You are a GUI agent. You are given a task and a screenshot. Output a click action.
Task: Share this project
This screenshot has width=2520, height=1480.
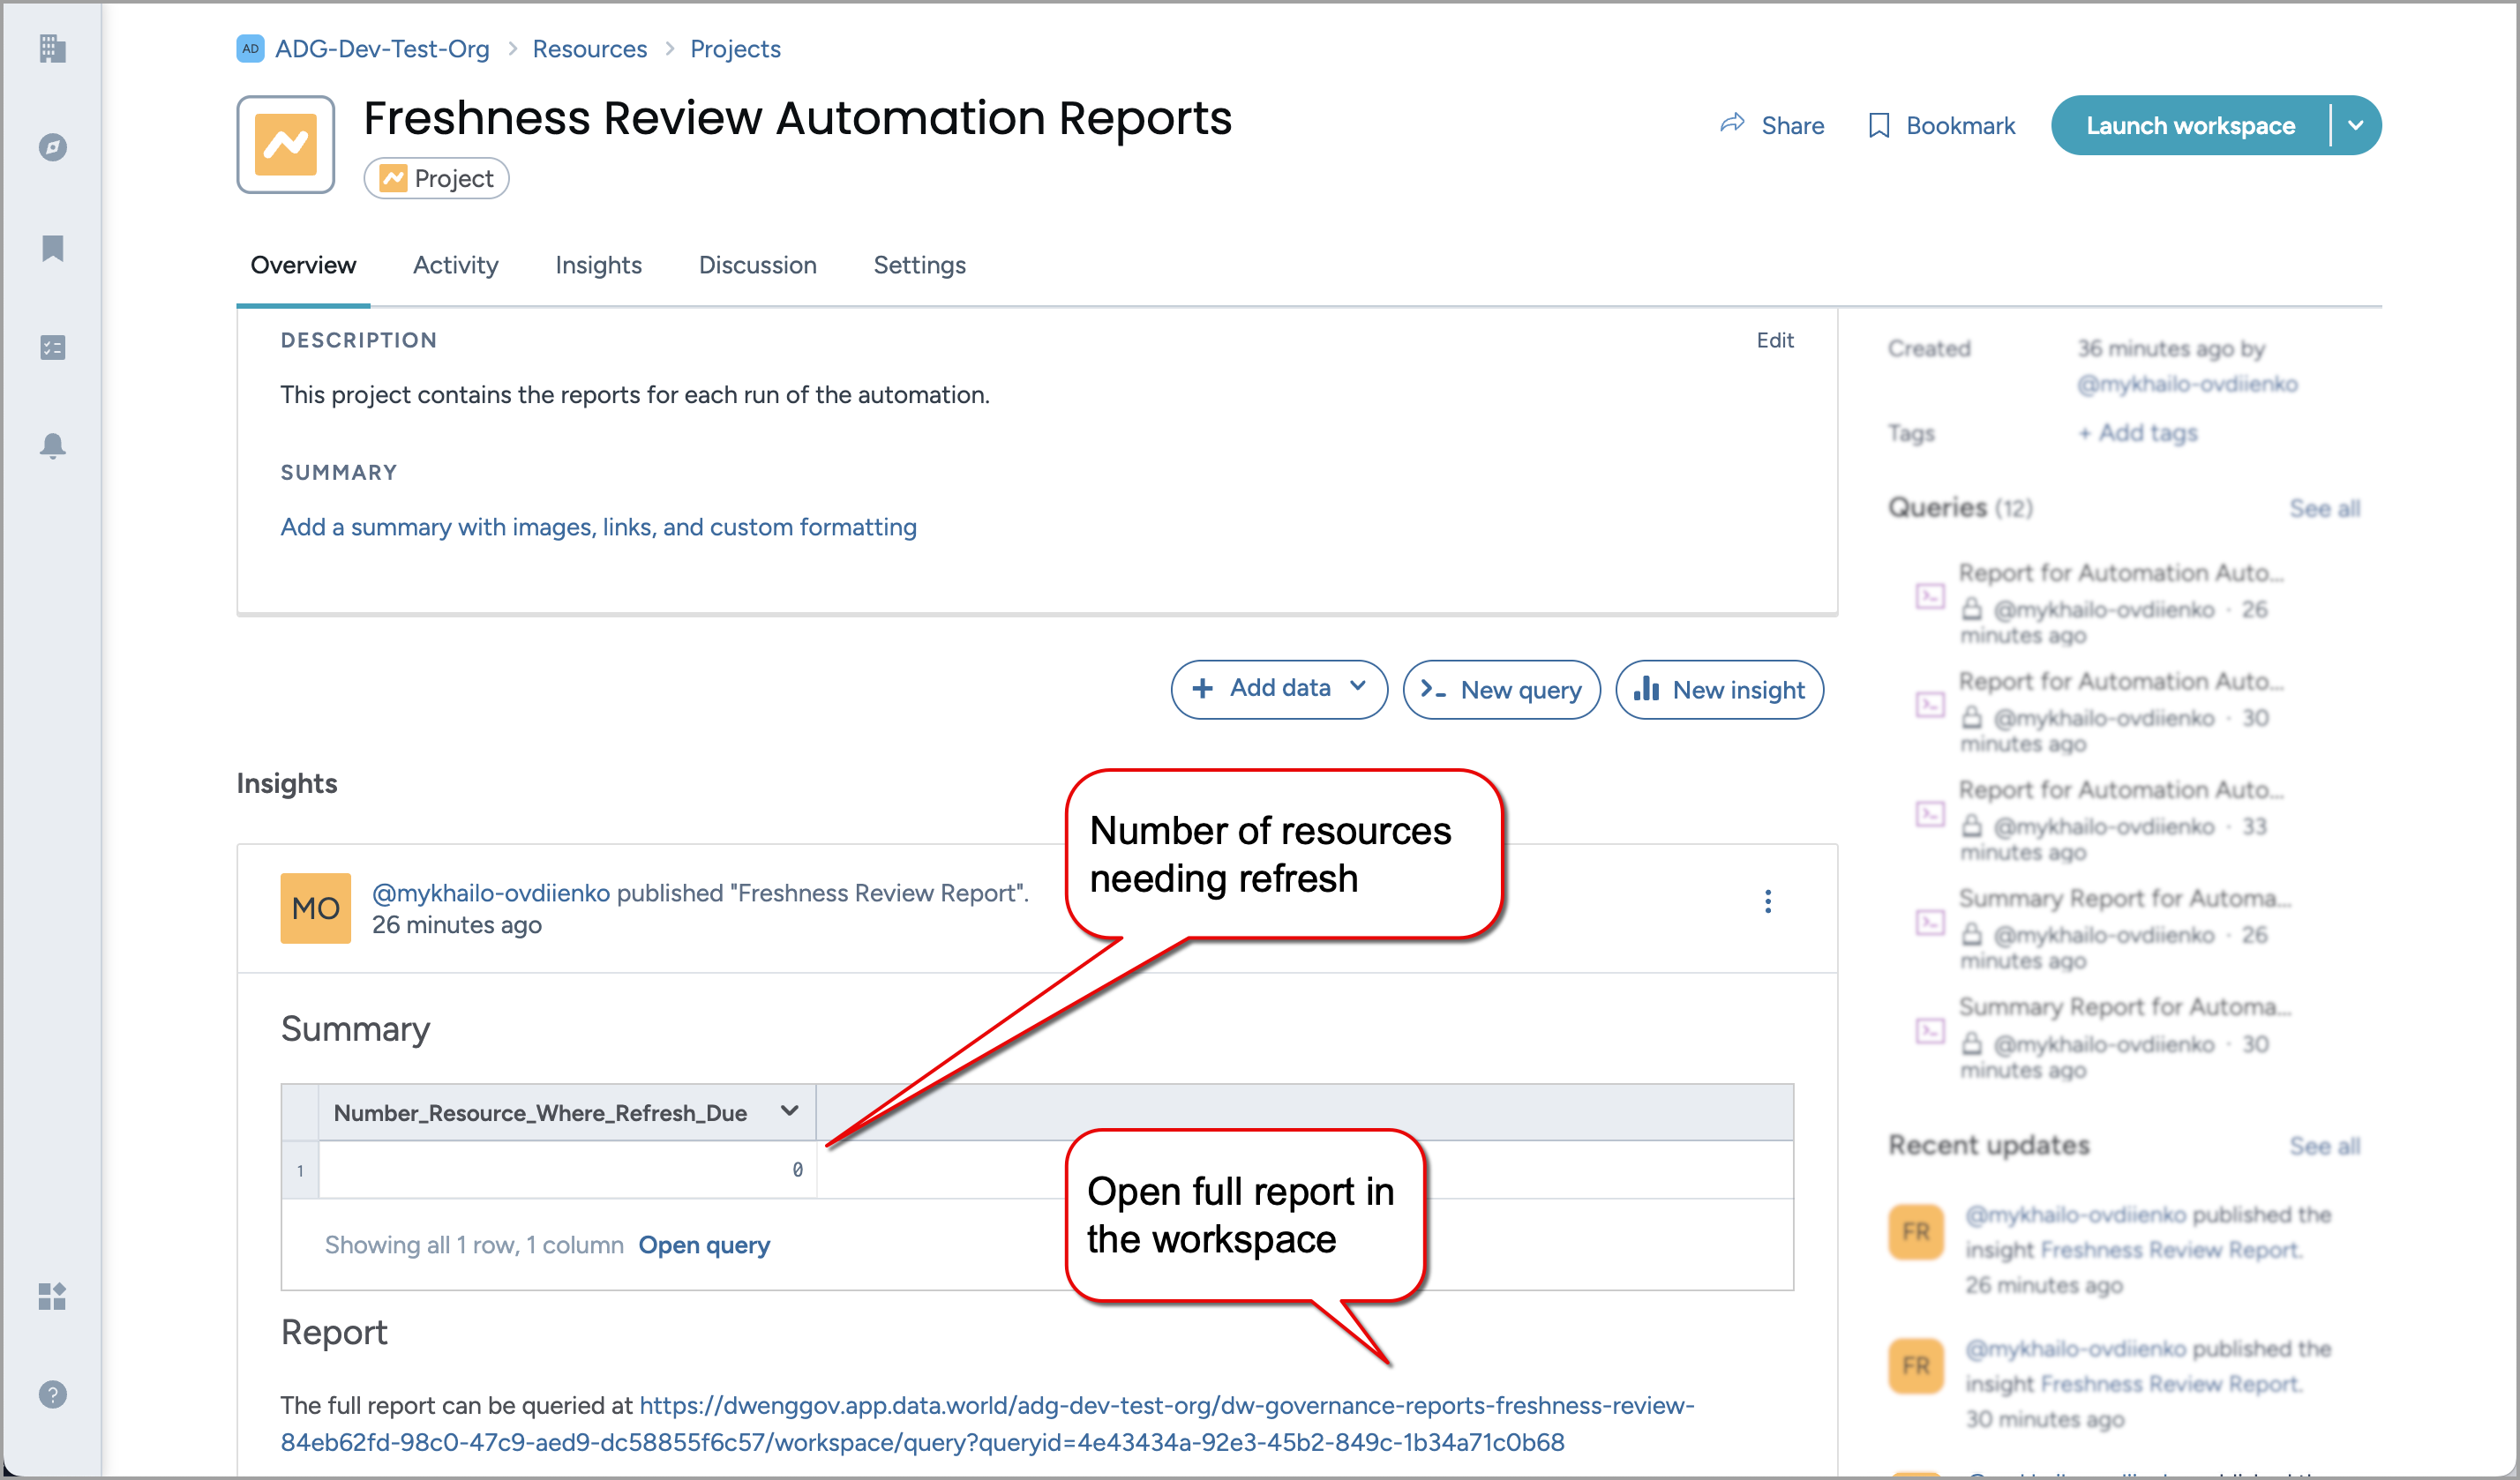[x=1772, y=125]
